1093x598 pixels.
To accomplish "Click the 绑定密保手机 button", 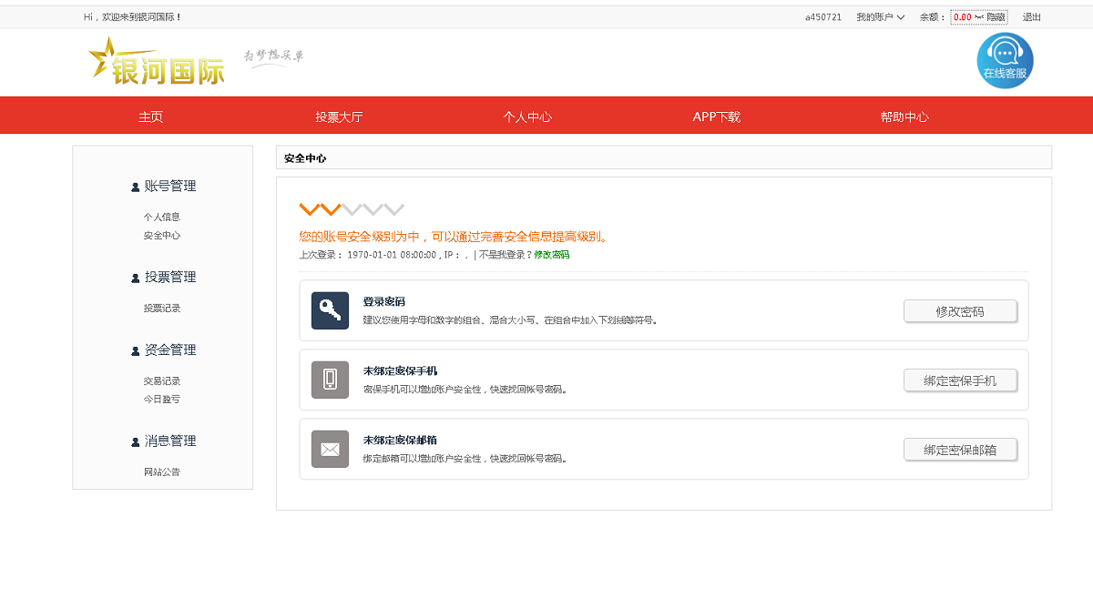I will pos(960,380).
